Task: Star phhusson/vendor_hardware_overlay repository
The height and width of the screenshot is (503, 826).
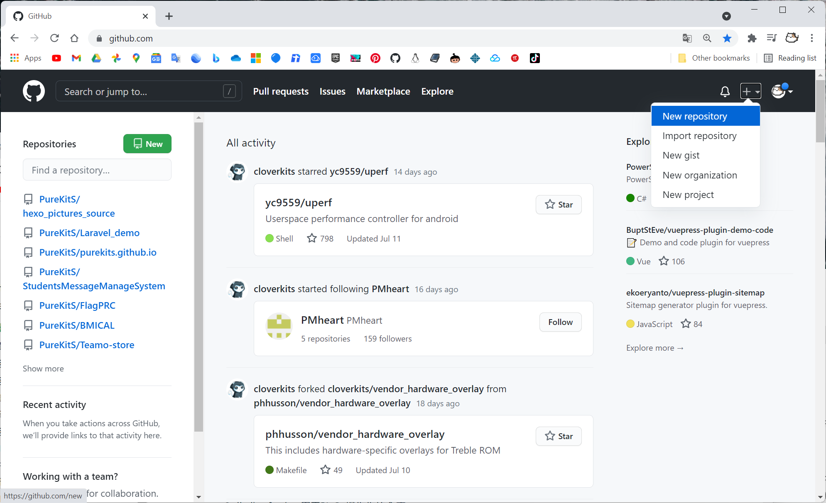Action: pos(559,436)
